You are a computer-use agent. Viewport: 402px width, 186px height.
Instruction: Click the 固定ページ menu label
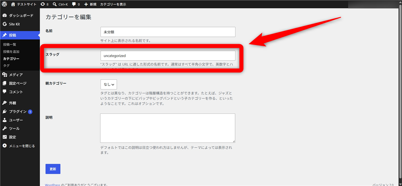pyautogui.click(x=18, y=83)
